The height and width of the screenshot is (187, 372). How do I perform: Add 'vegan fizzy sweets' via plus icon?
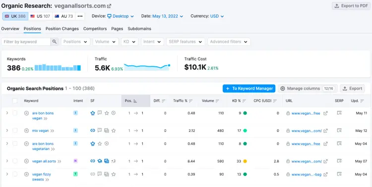(27, 174)
